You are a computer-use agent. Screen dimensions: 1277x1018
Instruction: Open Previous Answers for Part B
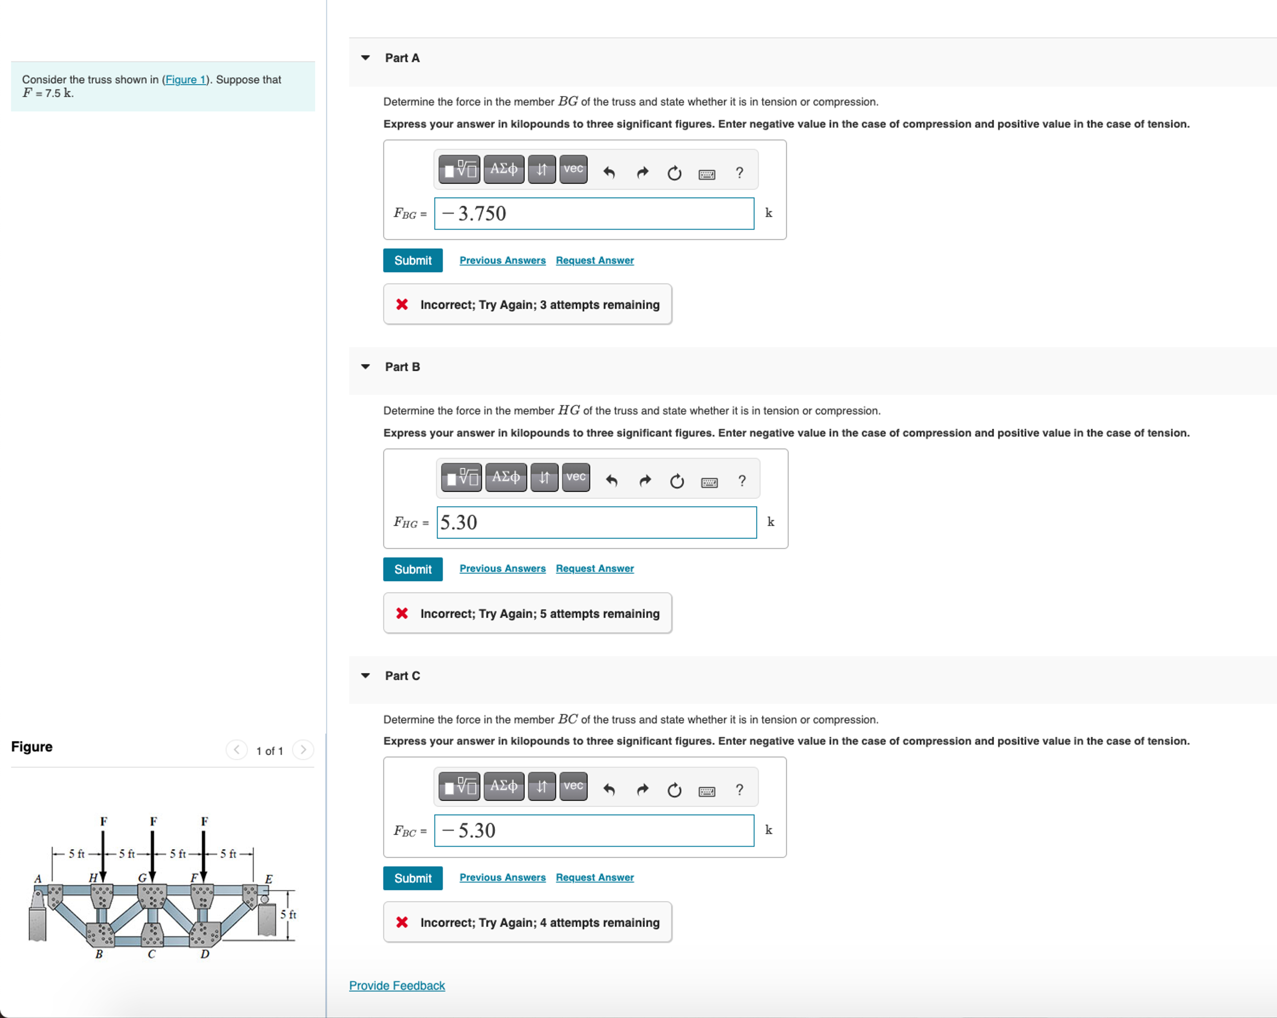[502, 568]
